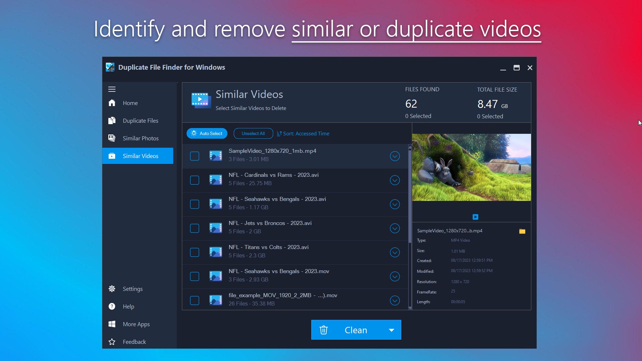This screenshot has height=361, width=642.
Task: Open the hamburger menu in sidebar
Action: coord(112,89)
